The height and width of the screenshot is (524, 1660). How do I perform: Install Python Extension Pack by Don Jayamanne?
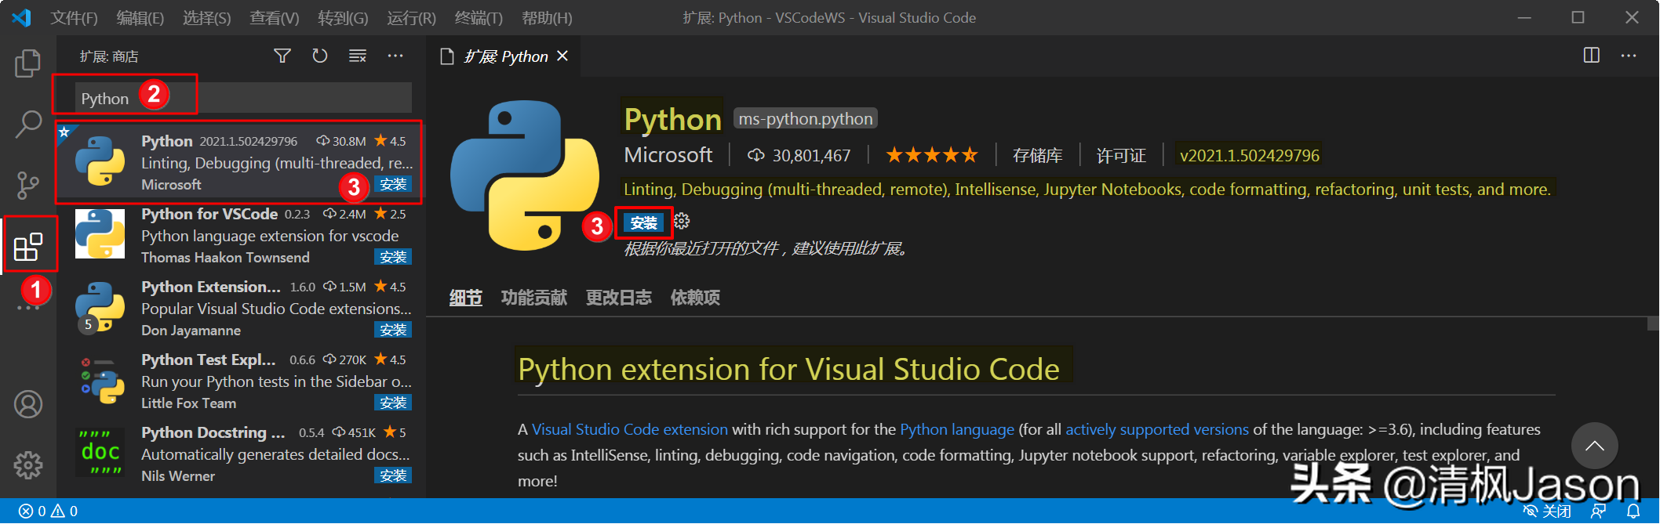click(393, 330)
